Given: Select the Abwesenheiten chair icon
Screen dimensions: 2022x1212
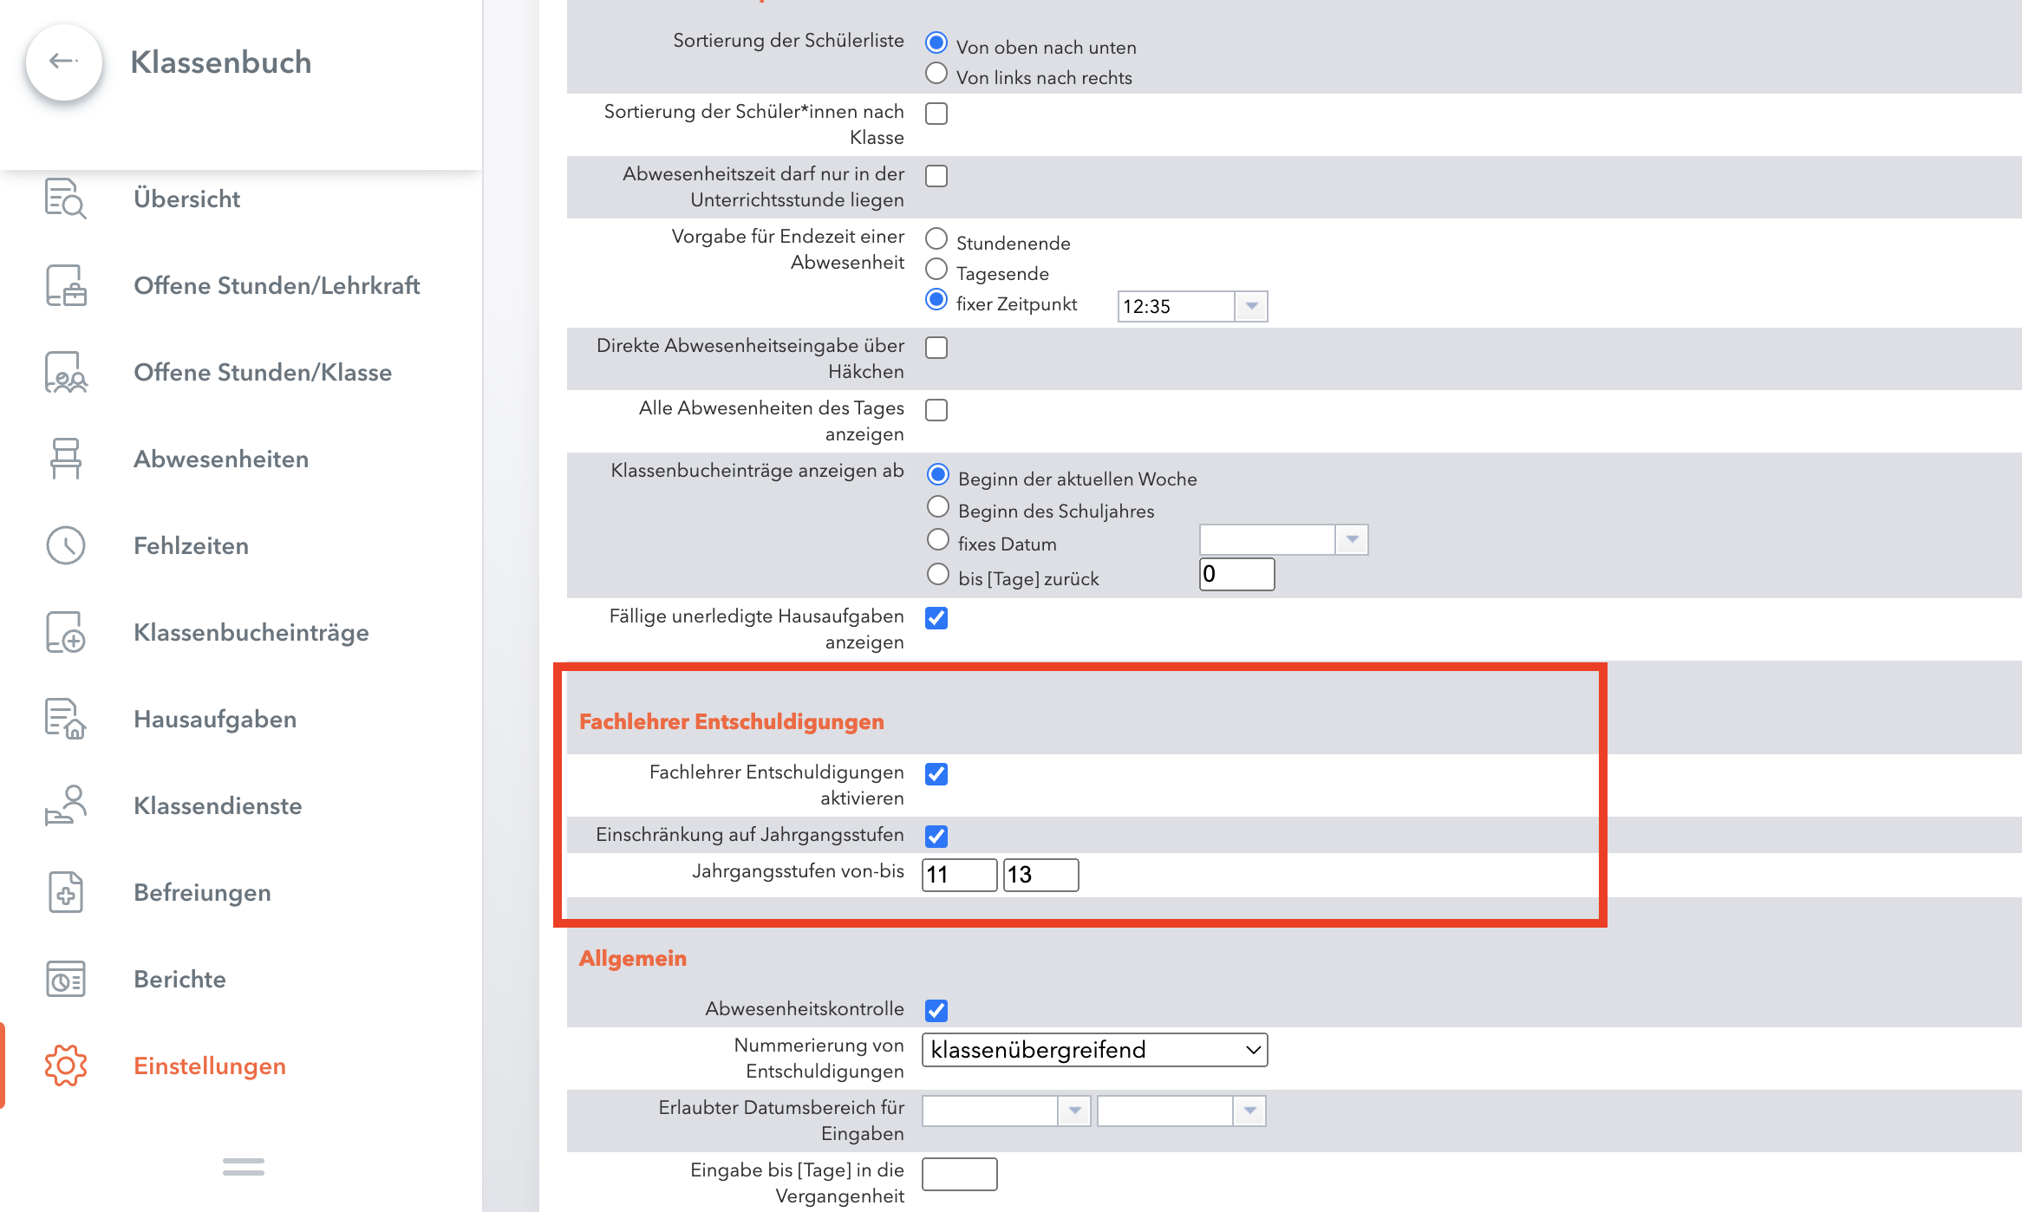Looking at the screenshot, I should coord(66,459).
